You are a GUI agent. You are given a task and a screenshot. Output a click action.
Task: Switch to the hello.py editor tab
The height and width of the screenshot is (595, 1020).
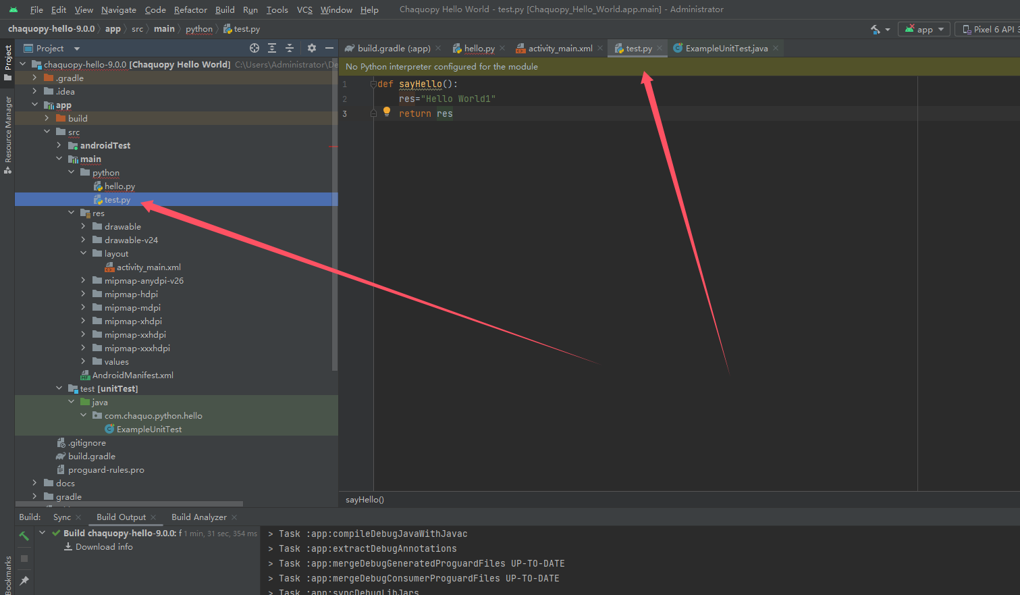pyautogui.click(x=478, y=48)
